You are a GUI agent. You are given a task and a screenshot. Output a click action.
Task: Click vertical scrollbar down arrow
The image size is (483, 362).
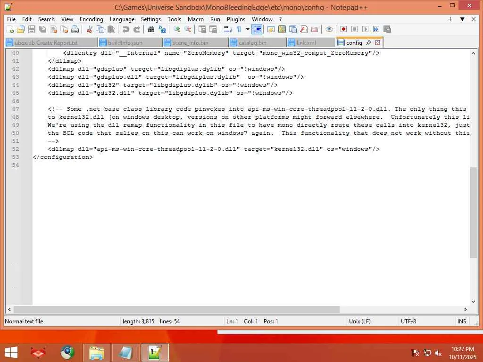click(x=473, y=301)
